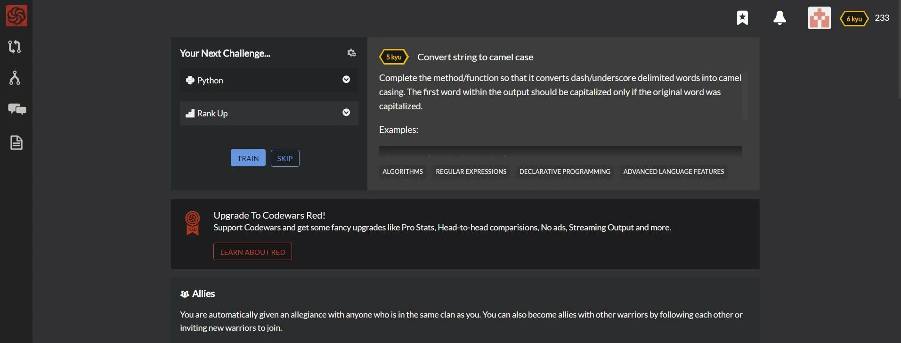Click the page vertical scrollbar

point(899,49)
